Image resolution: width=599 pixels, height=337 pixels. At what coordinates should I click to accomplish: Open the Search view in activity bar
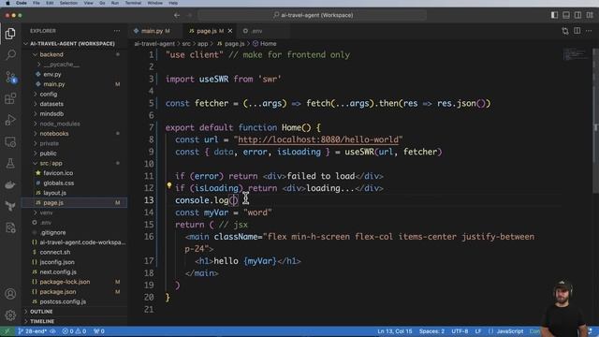pyautogui.click(x=10, y=55)
